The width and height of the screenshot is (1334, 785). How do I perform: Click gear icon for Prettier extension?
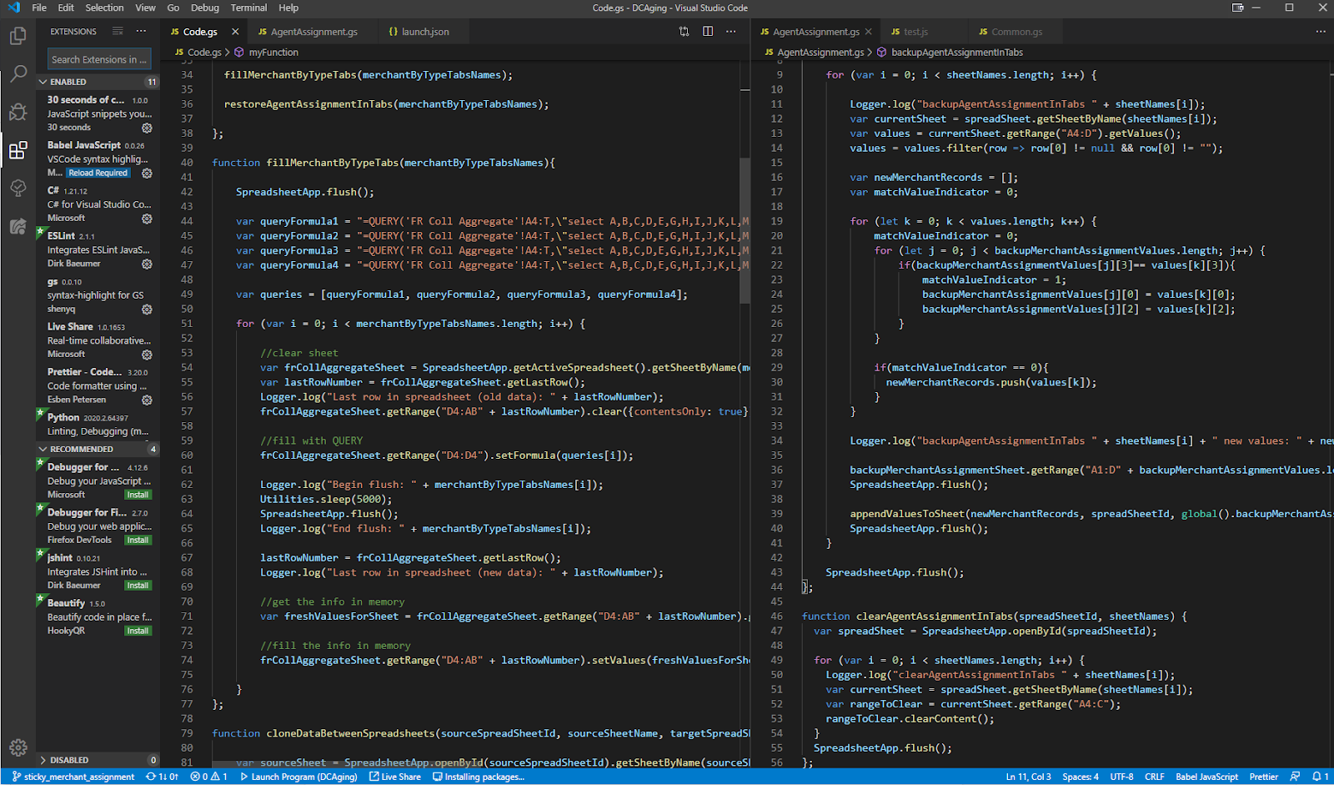(147, 400)
